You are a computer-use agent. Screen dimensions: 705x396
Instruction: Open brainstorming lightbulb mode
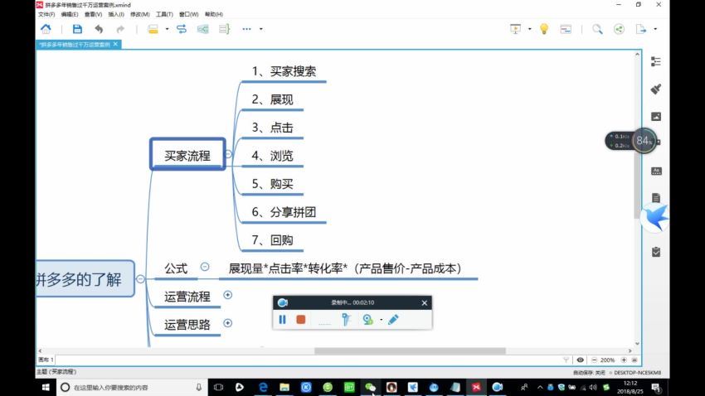pos(544,29)
